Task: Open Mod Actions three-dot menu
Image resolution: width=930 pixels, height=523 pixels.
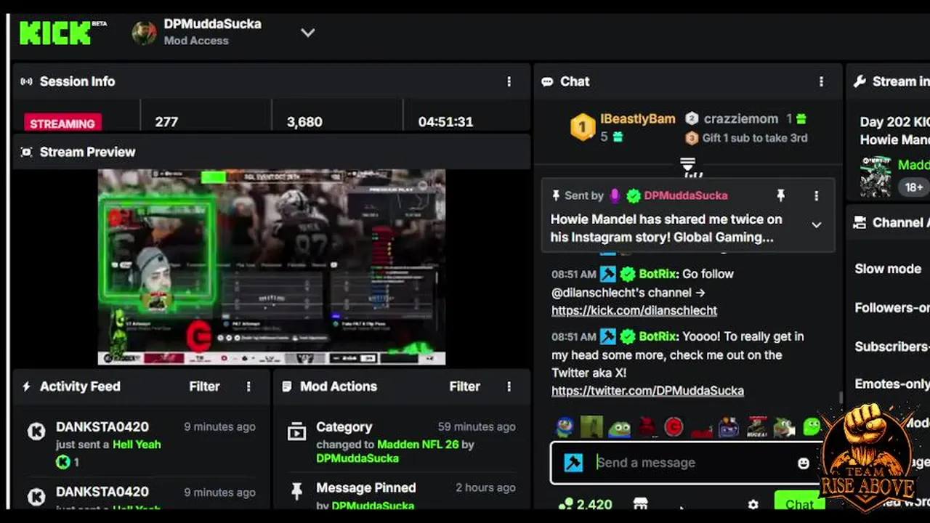Action: (x=509, y=386)
